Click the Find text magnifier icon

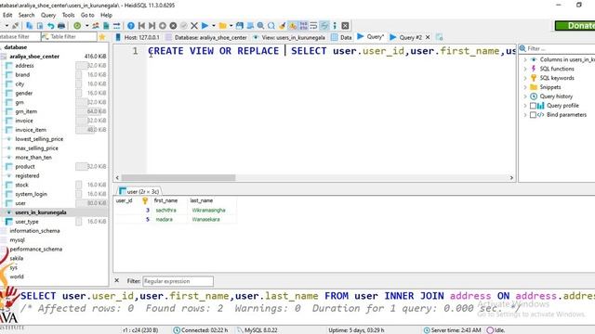click(260, 26)
